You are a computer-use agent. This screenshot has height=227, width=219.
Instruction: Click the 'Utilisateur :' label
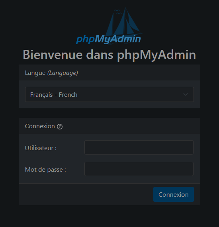click(x=41, y=148)
